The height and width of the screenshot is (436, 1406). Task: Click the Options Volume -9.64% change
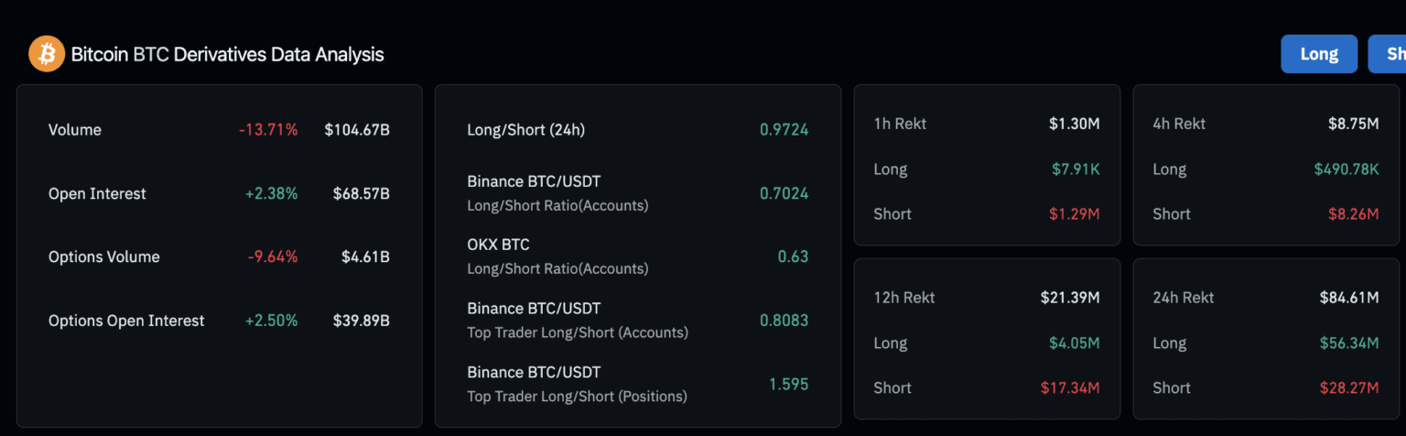273,257
